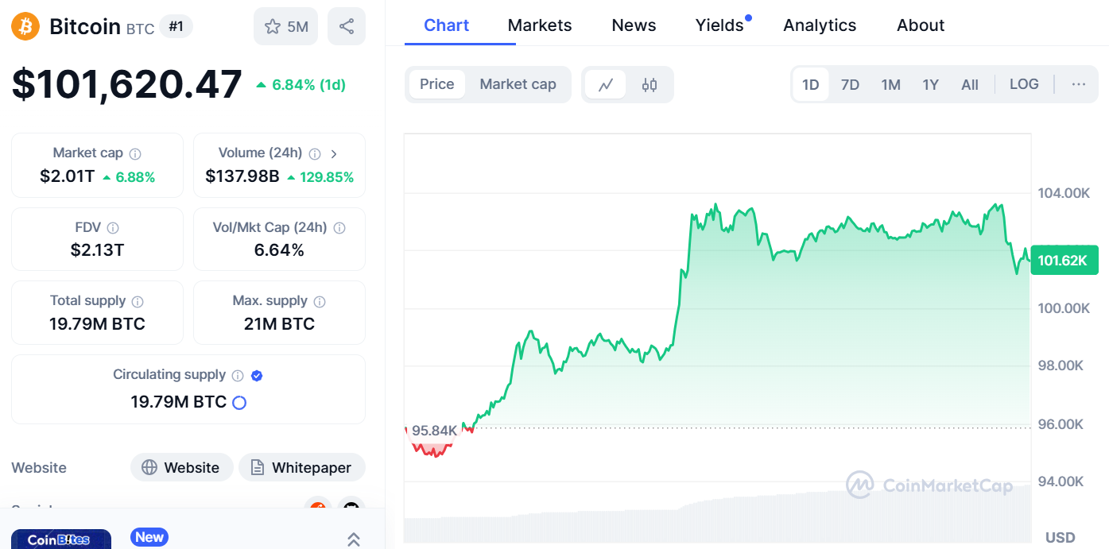Expand the Volume (24h) chevron arrow
This screenshot has height=549, width=1109.
(334, 153)
